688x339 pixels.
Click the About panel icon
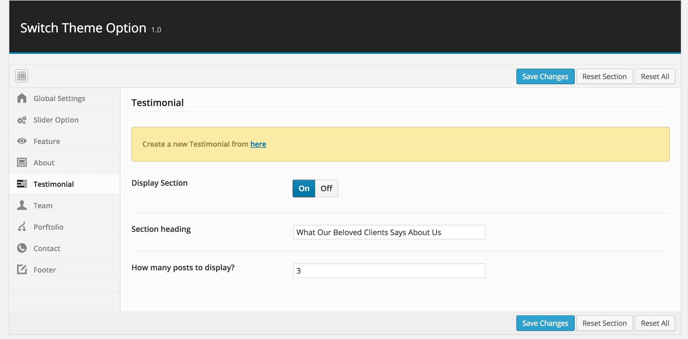(x=22, y=163)
